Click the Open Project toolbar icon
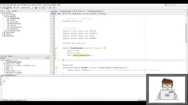Image resolution: width=188 pixels, height=105 pixels. pos(8,8)
